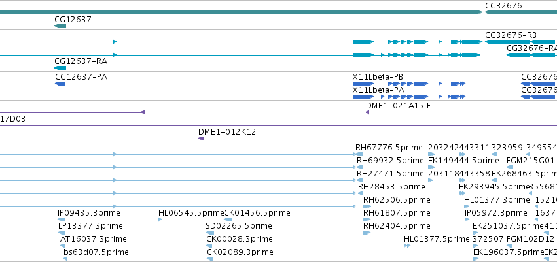Click the CK02089.3prime EST glyph
557x262 pixels.
tap(209, 259)
